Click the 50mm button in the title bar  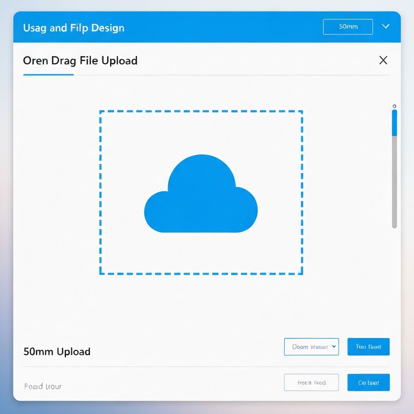coord(348,27)
